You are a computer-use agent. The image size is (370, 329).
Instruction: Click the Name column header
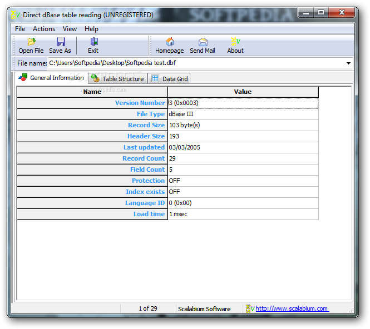pos(92,92)
